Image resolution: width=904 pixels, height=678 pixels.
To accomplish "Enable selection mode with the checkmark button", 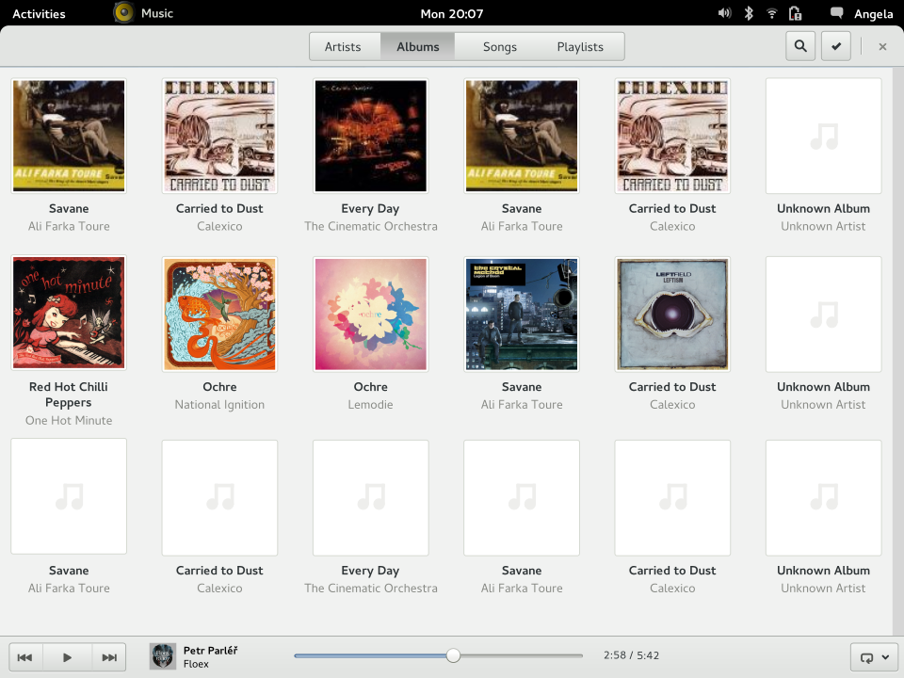I will 836,46.
